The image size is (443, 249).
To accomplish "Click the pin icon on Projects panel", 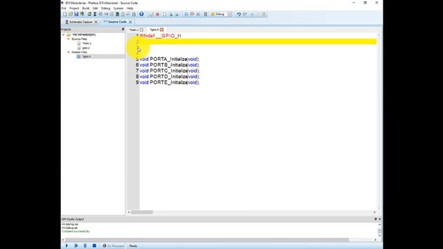I will [123, 29].
